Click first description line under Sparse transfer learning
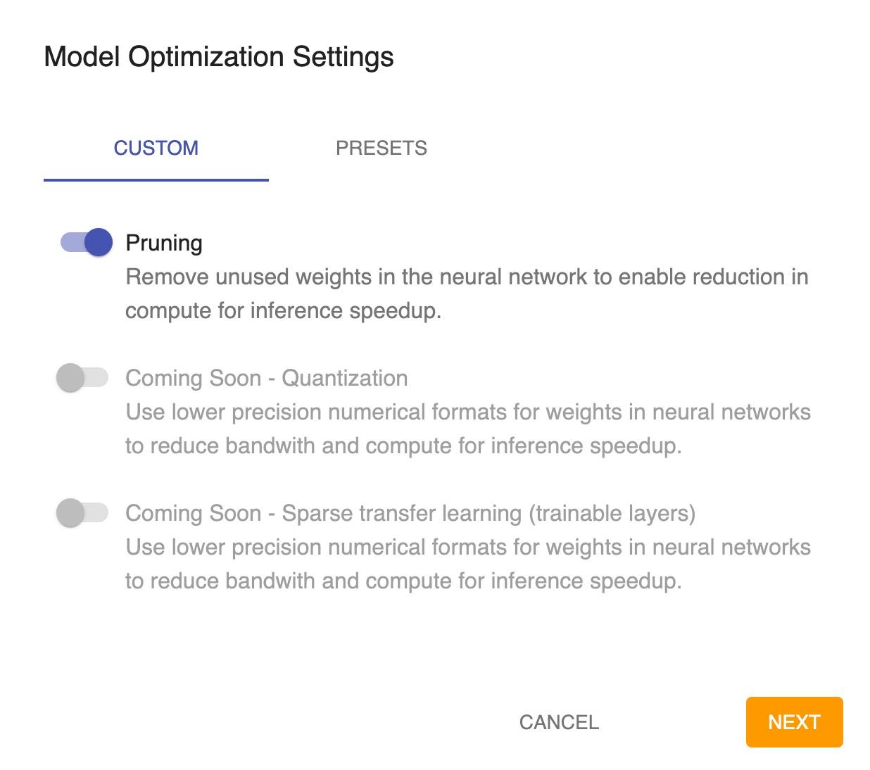This screenshot has height=770, width=870. [467, 547]
